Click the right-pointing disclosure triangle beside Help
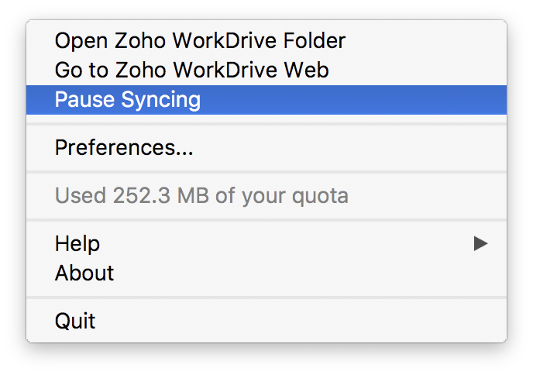 [x=481, y=244]
